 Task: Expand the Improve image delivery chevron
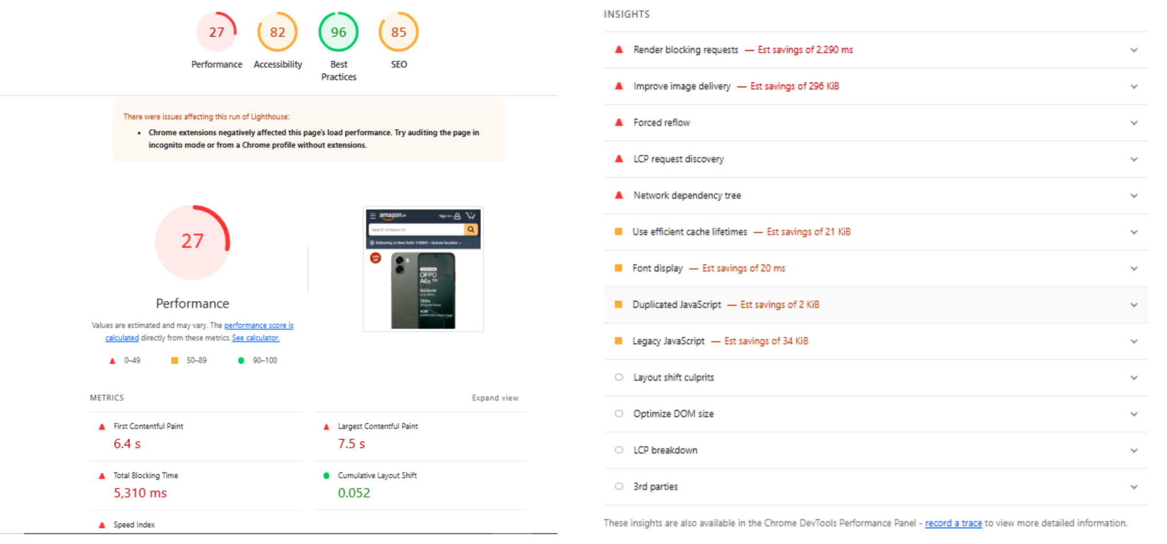[1134, 86]
